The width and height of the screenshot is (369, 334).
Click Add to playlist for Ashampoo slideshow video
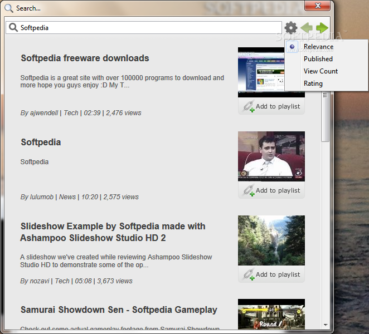click(271, 274)
